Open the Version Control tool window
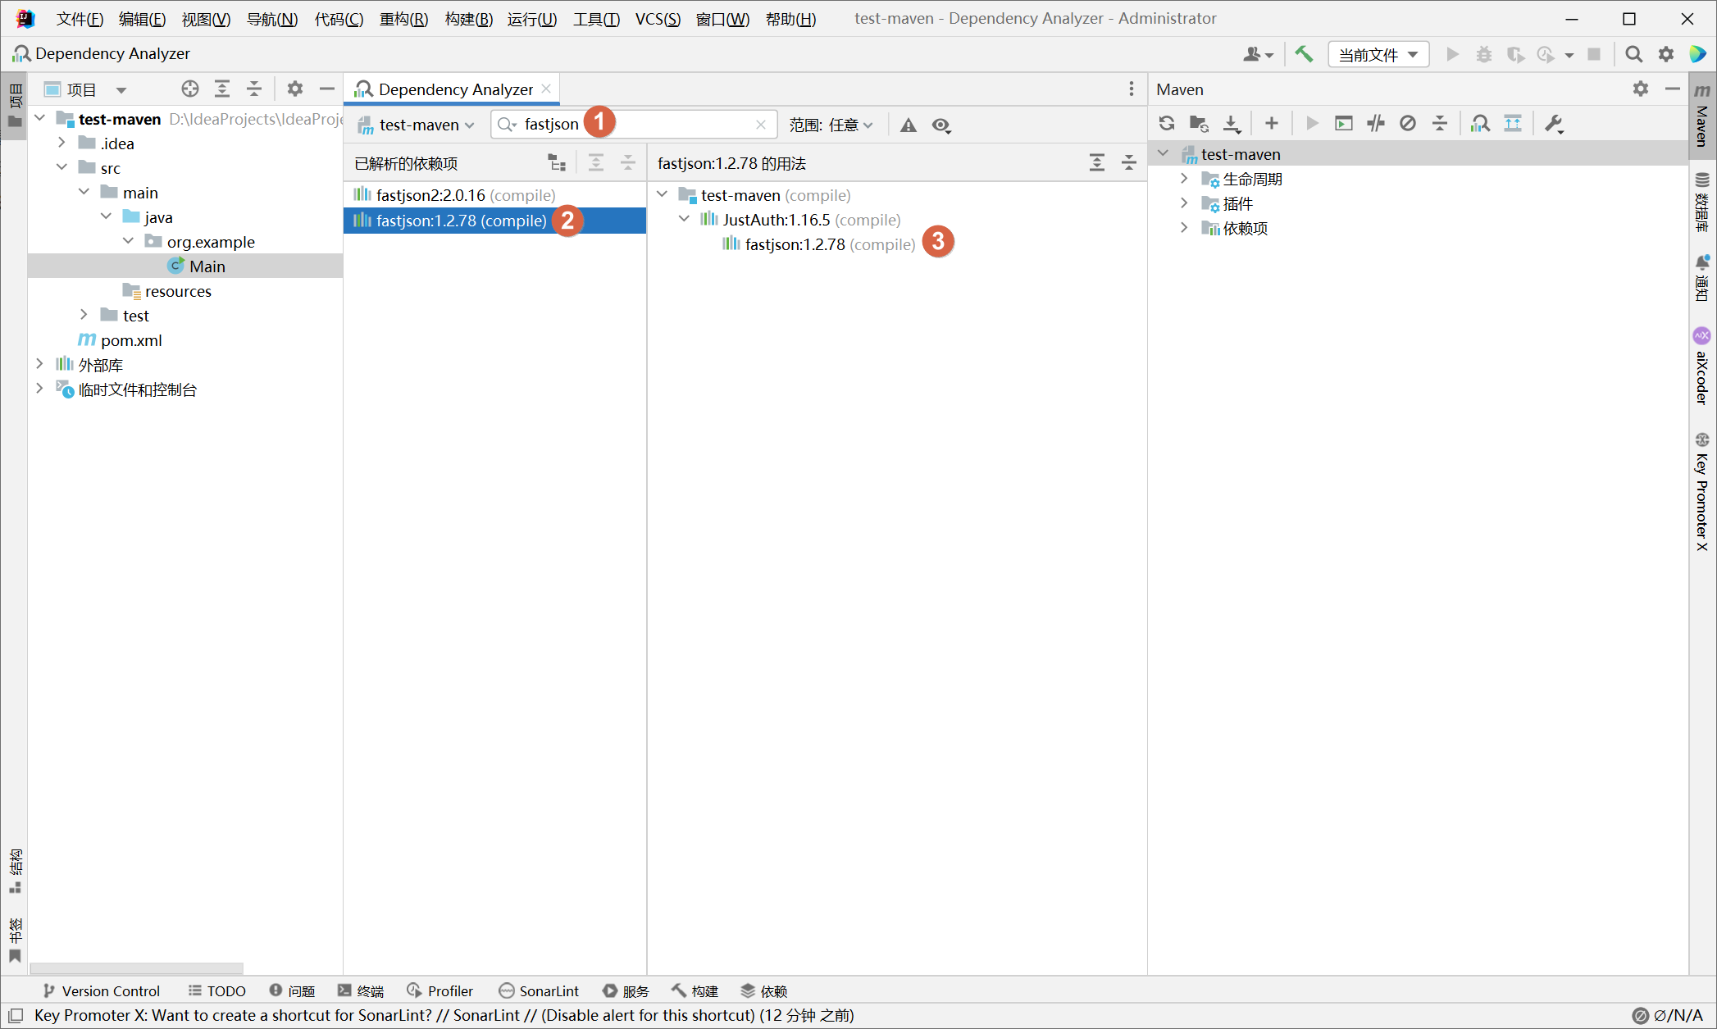1717x1029 pixels. (x=102, y=990)
